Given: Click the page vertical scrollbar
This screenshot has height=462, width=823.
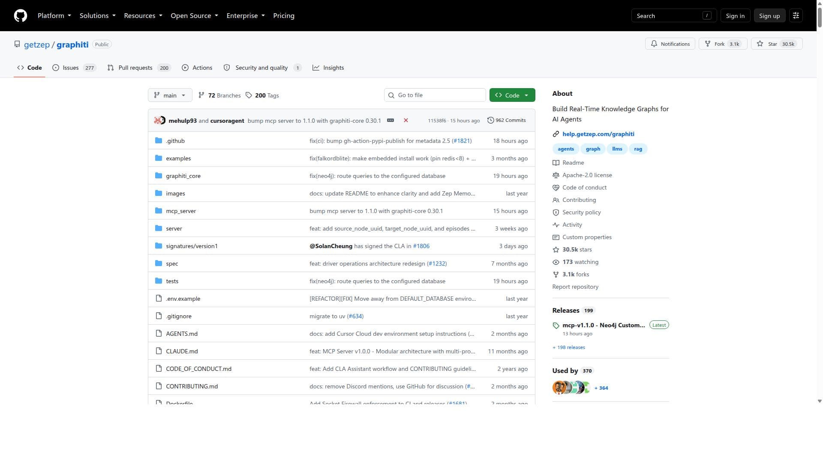Looking at the screenshot, I should coord(820,202).
